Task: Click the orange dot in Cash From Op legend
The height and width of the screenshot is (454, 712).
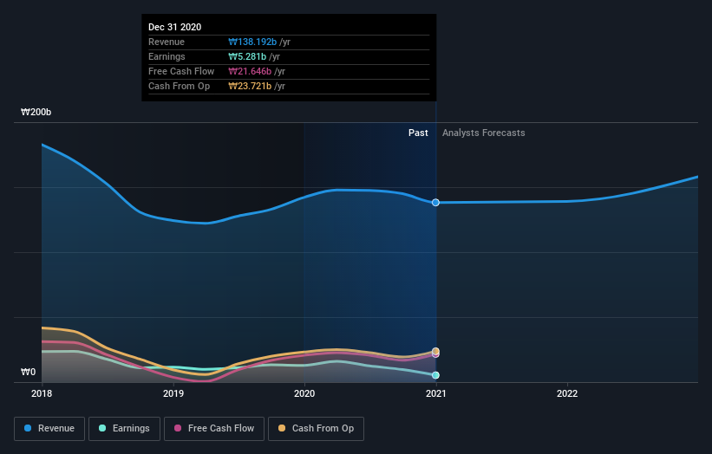Action: pos(282,428)
